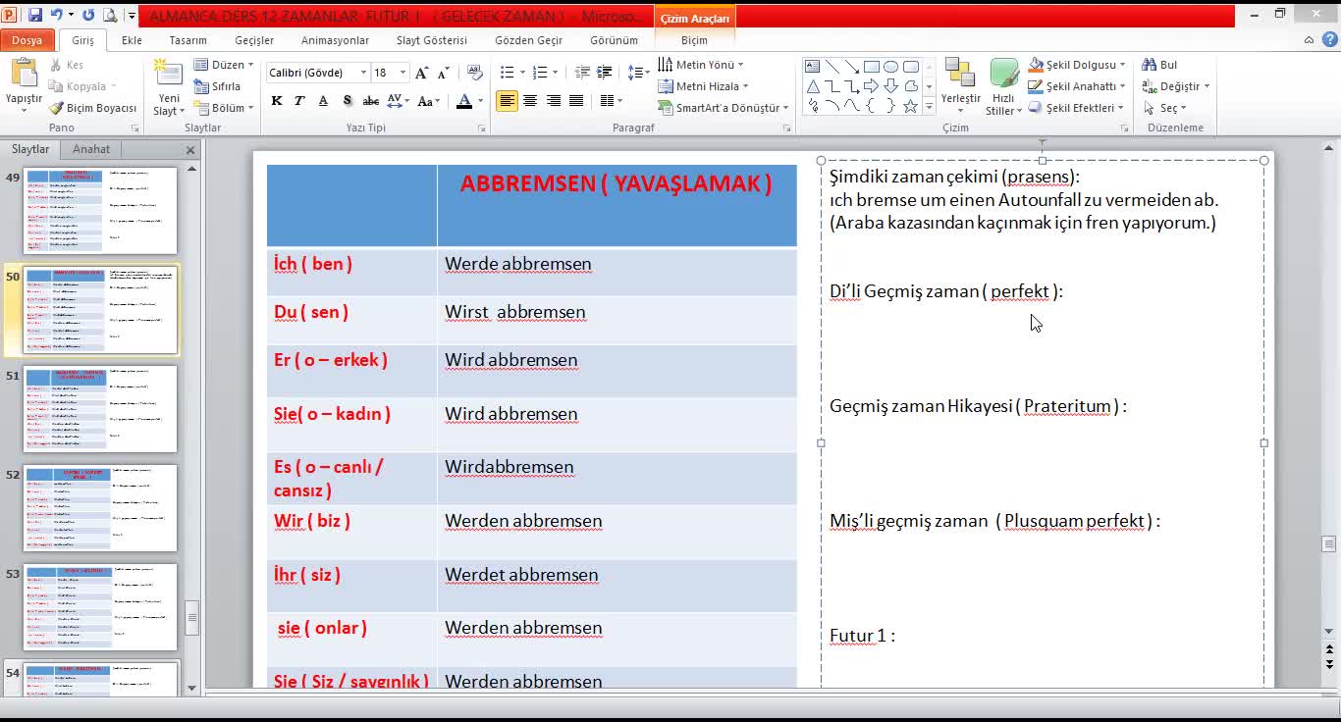Switch to the Anahat pane tab
This screenshot has height=722, width=1341.
point(91,149)
